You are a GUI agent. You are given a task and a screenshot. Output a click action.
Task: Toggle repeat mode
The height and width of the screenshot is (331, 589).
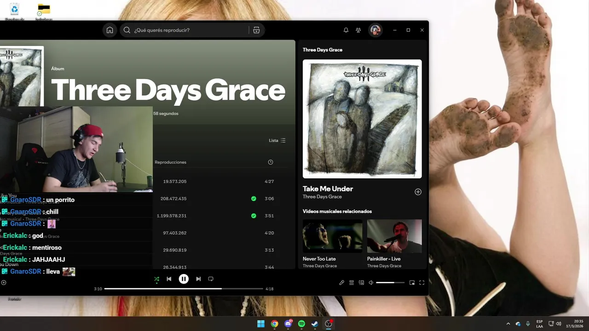(x=211, y=279)
